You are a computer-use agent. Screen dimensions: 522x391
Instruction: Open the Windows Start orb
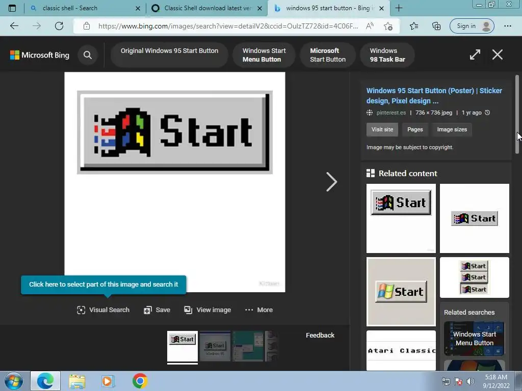pyautogui.click(x=14, y=381)
